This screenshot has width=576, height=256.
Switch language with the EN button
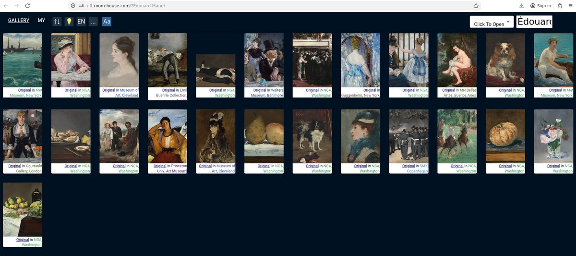[81, 22]
